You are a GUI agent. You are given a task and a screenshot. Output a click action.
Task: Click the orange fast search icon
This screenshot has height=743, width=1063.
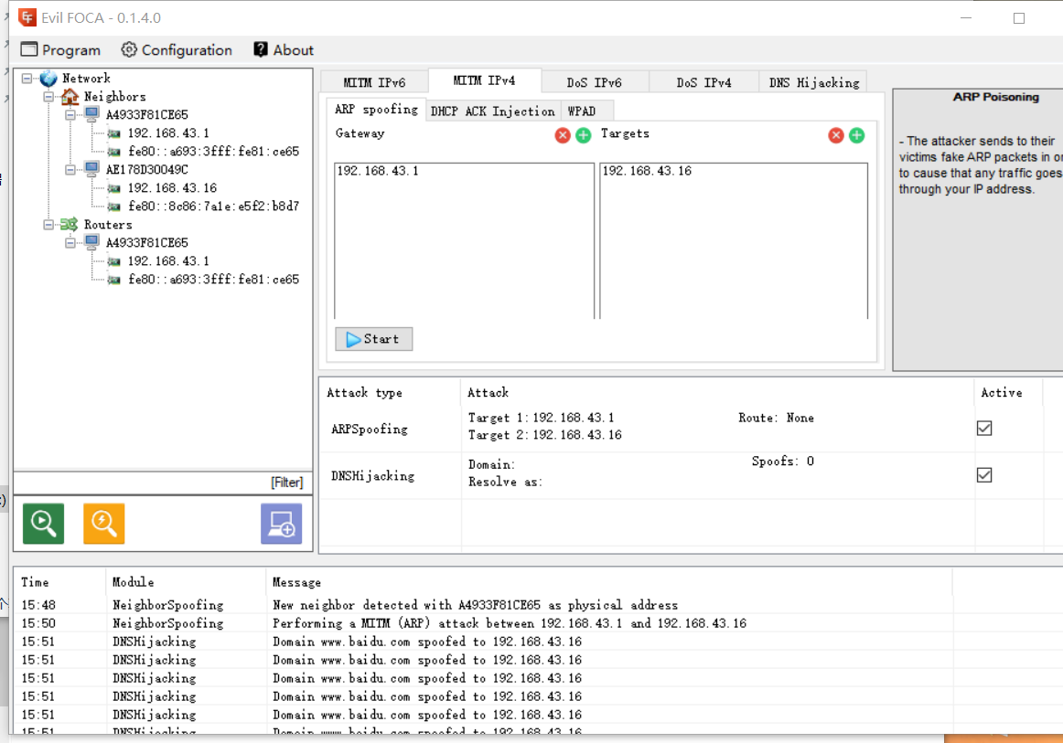[x=103, y=523]
